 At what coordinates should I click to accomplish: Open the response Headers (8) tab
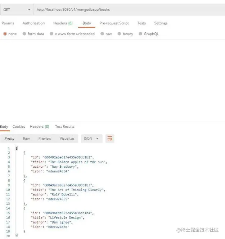point(40,126)
